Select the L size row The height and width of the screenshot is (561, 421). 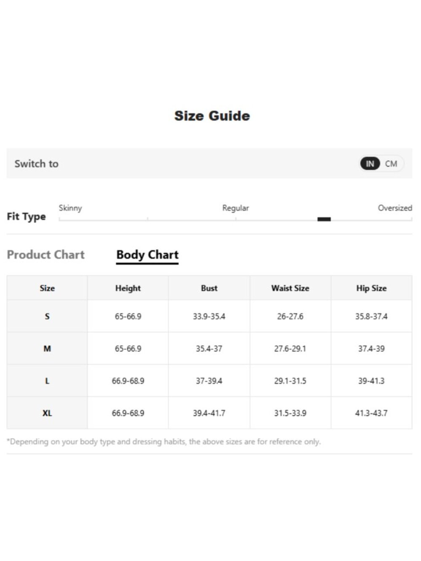point(209,381)
